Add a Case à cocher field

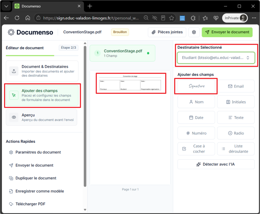pyautogui.click(x=196, y=149)
